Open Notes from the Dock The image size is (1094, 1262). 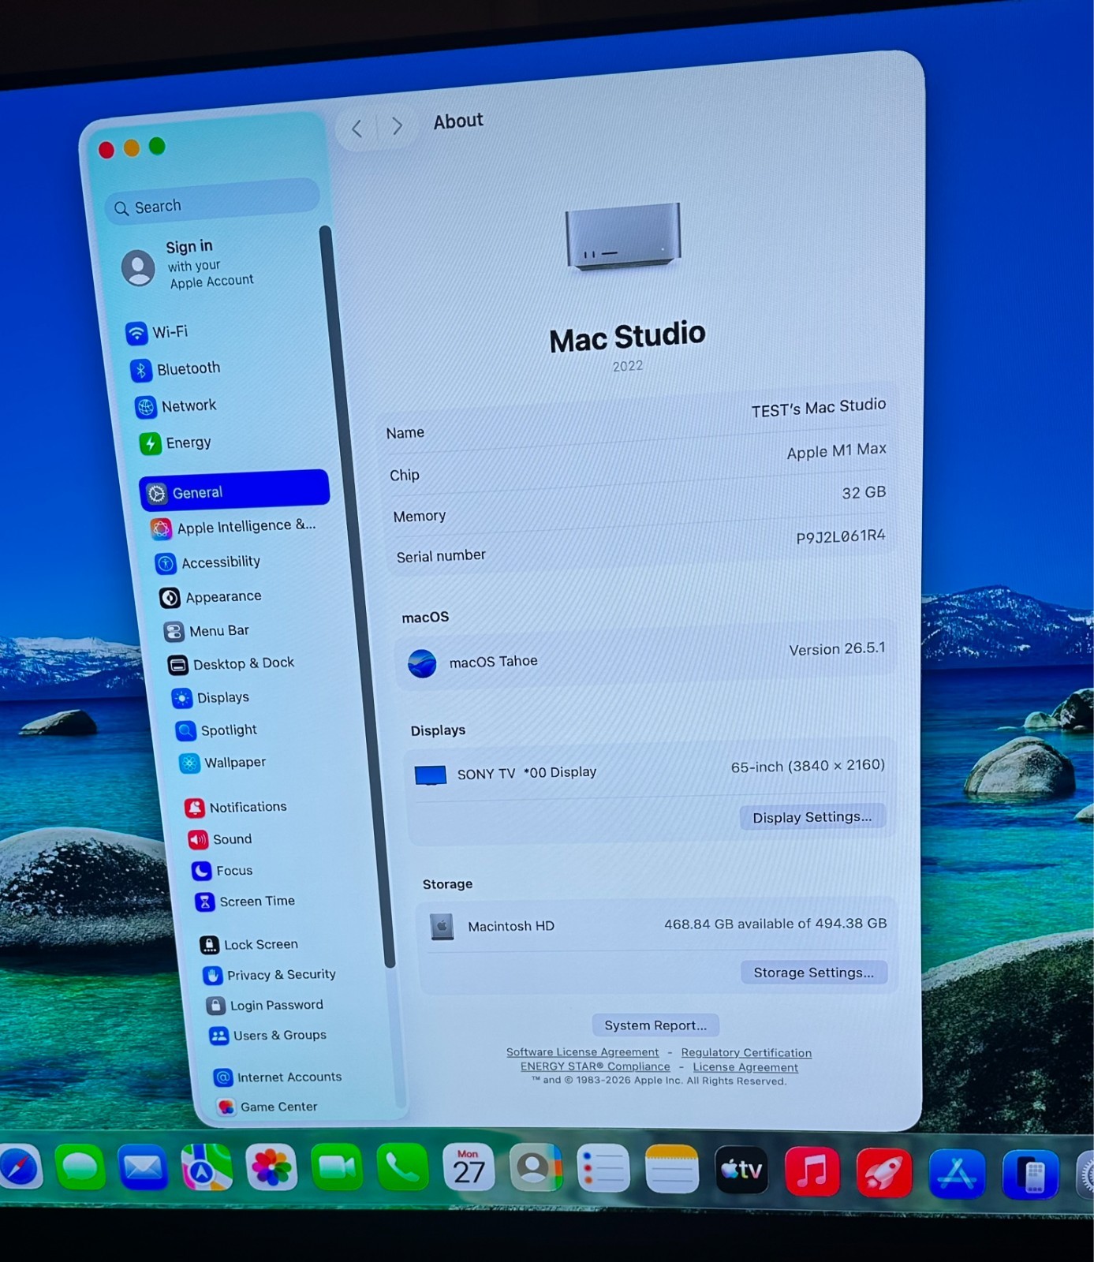(672, 1170)
